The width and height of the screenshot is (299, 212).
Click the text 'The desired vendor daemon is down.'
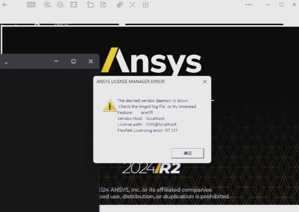(153, 101)
